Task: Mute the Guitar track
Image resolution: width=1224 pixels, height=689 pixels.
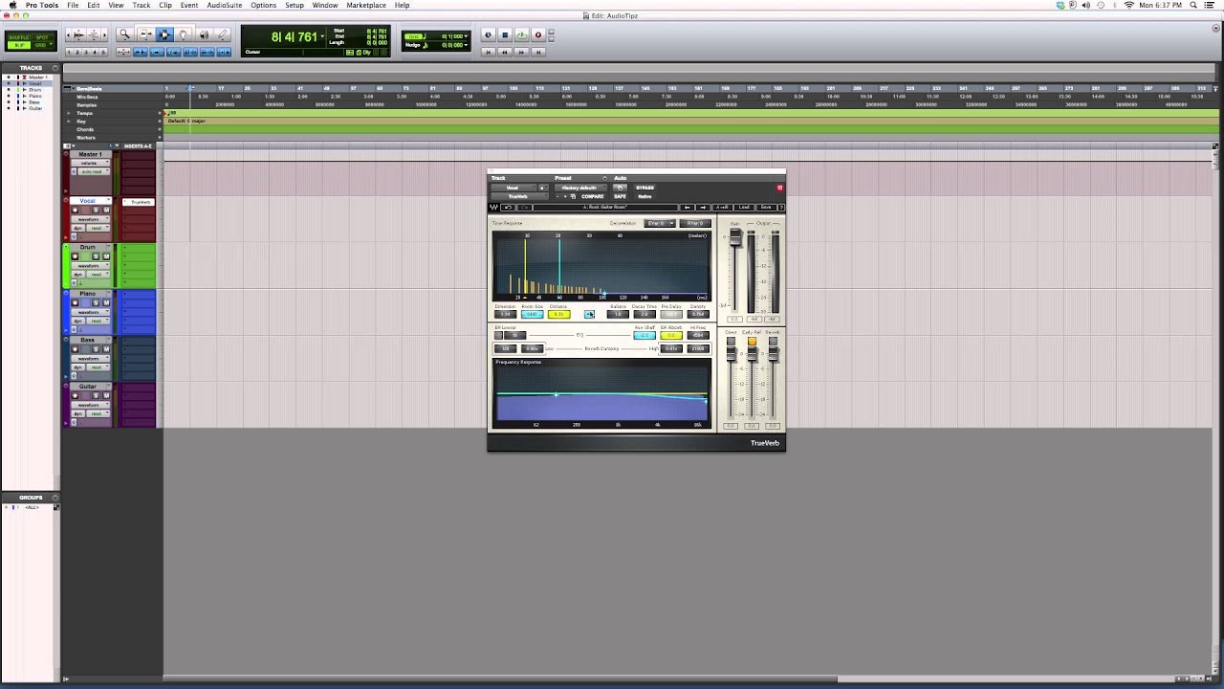Action: point(106,396)
